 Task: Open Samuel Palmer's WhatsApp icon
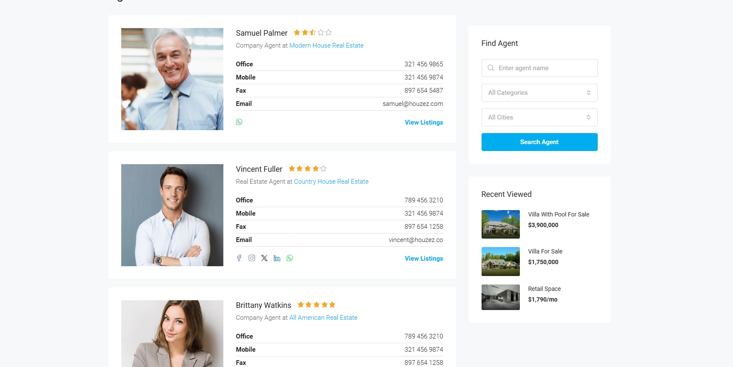239,122
